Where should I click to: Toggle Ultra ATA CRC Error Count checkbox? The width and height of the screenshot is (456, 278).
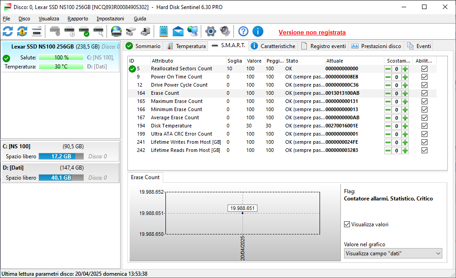tap(425, 134)
